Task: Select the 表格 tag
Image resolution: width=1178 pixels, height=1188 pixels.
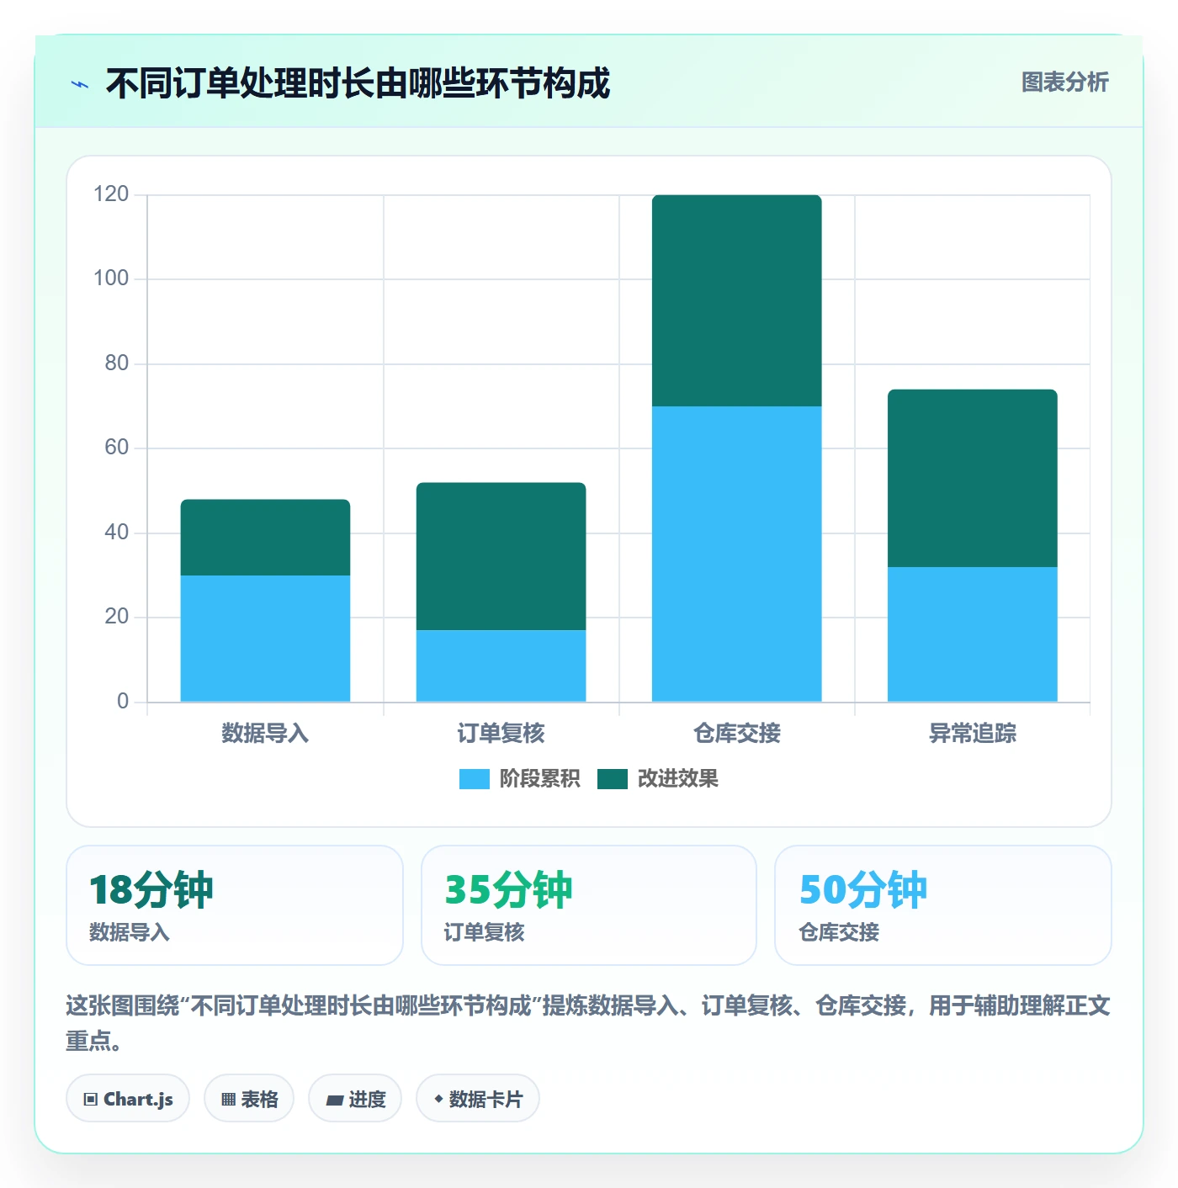Action: click(x=249, y=1098)
